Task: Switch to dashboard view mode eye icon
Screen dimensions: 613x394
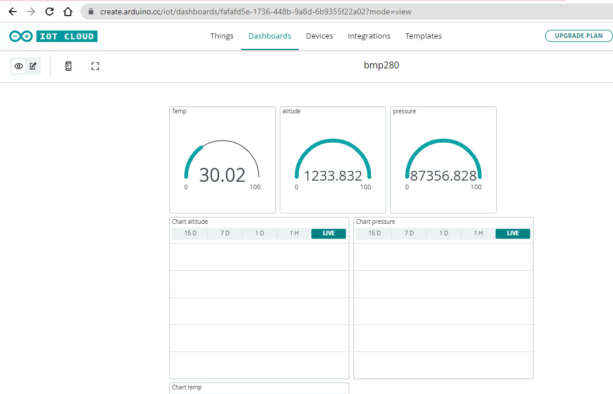Action: (19, 66)
